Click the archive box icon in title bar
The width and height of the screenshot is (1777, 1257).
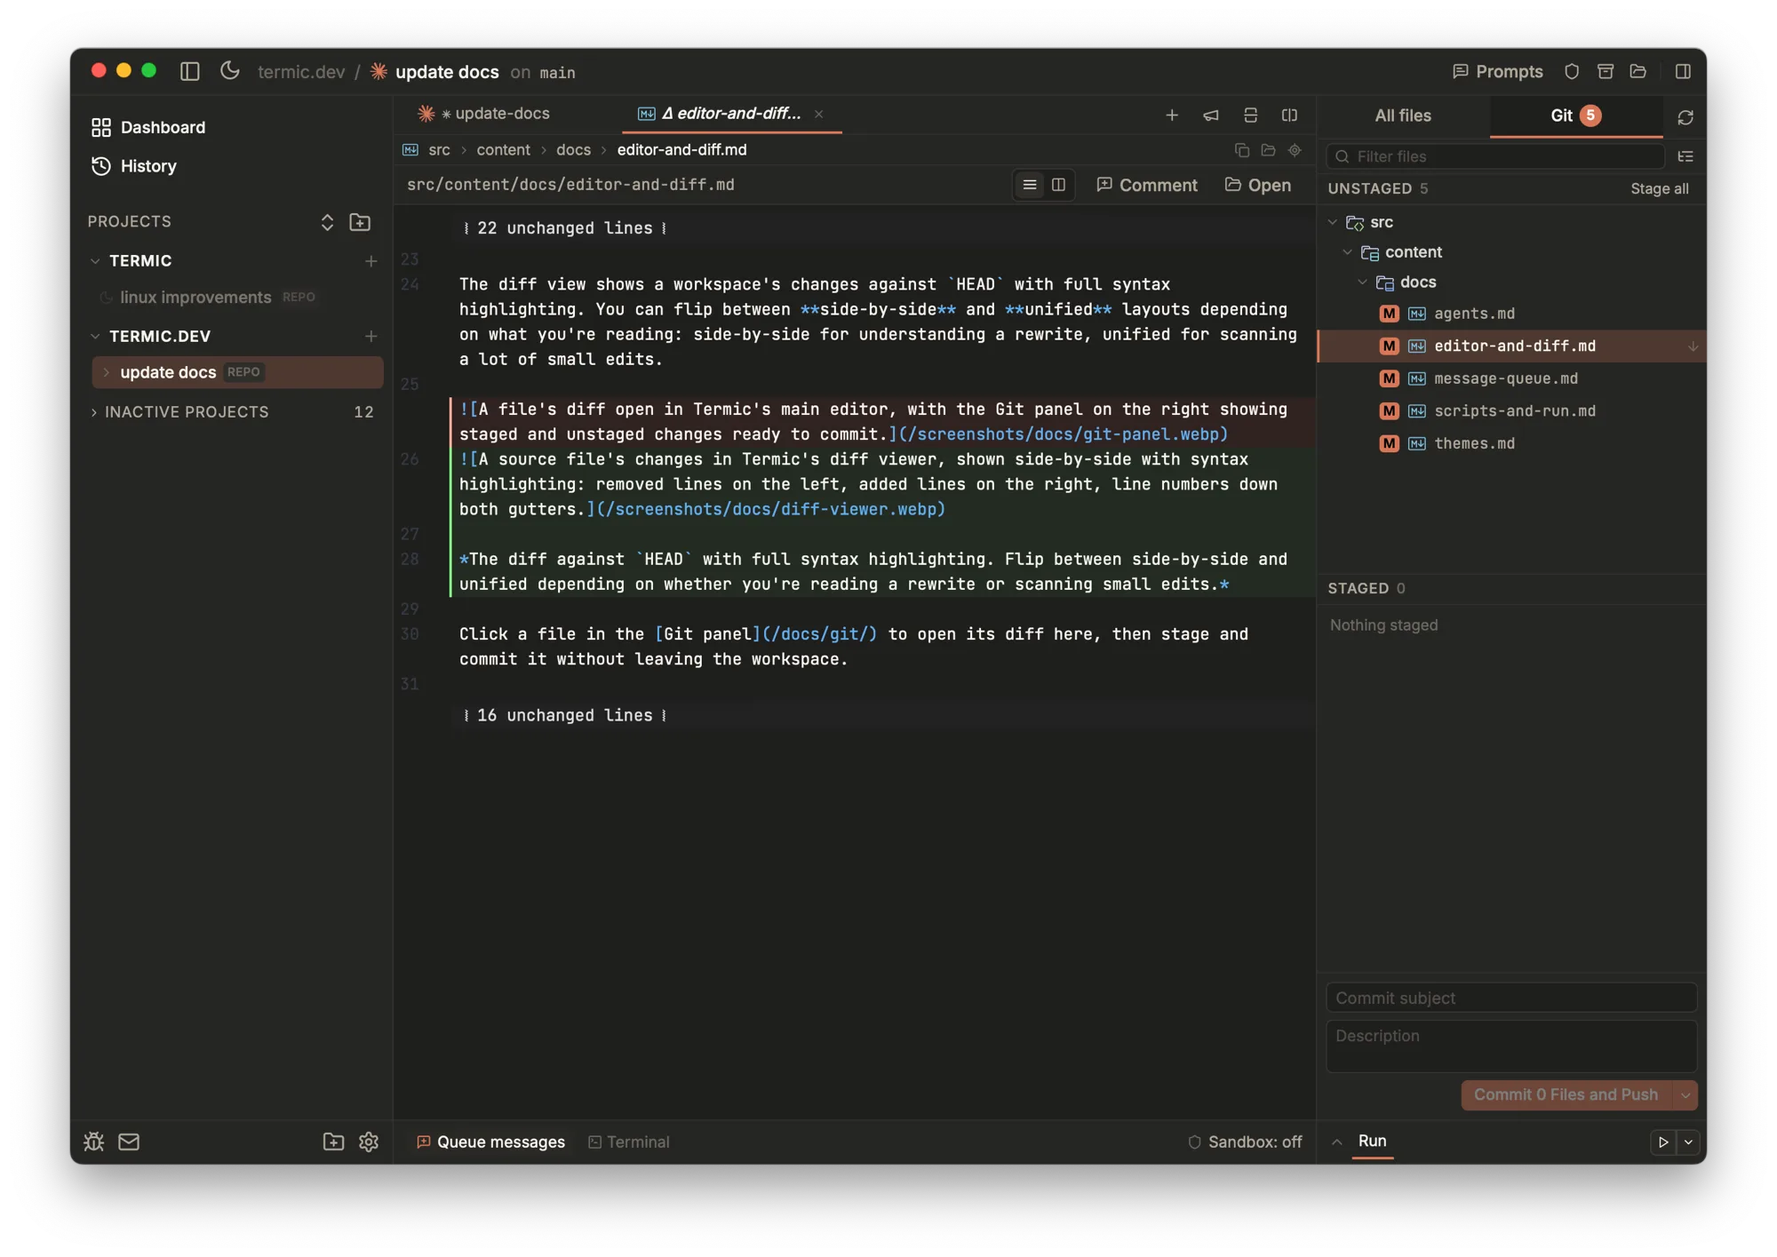click(x=1605, y=71)
